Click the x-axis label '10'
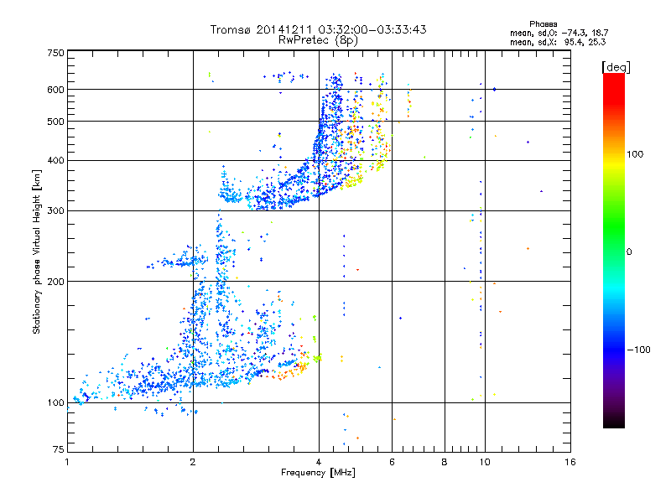 485,462
